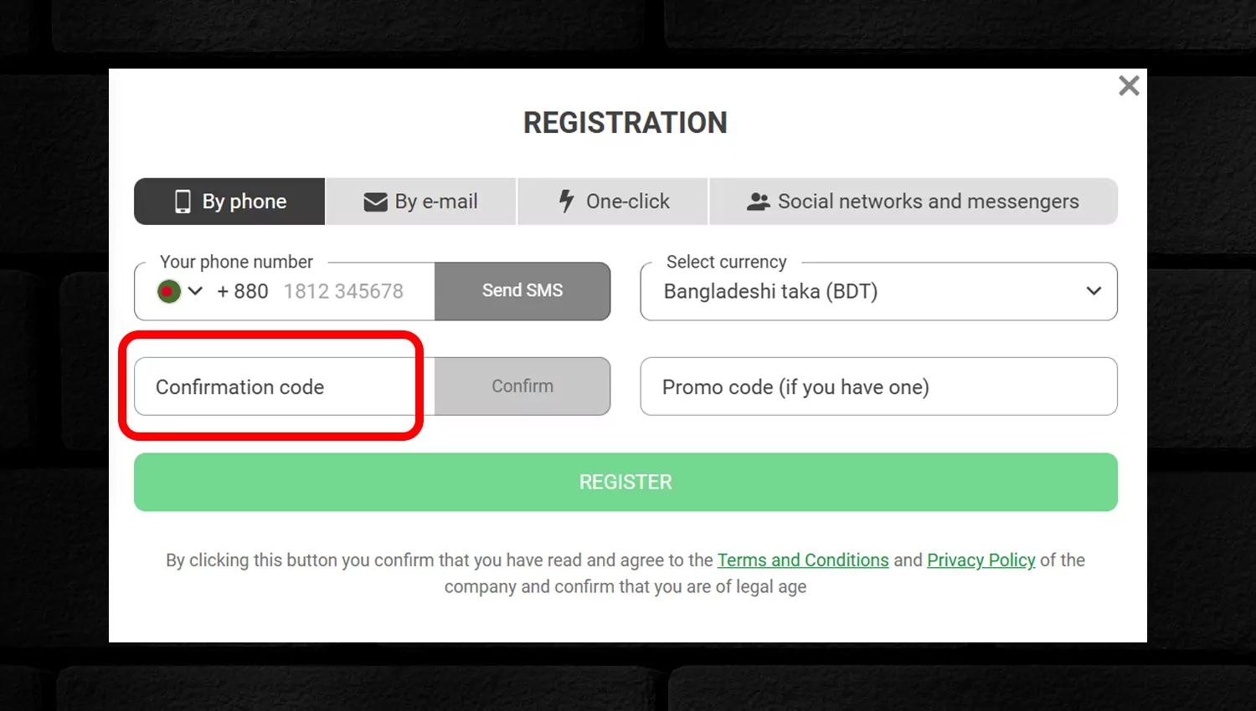Open the Terms and Conditions link

[802, 560]
